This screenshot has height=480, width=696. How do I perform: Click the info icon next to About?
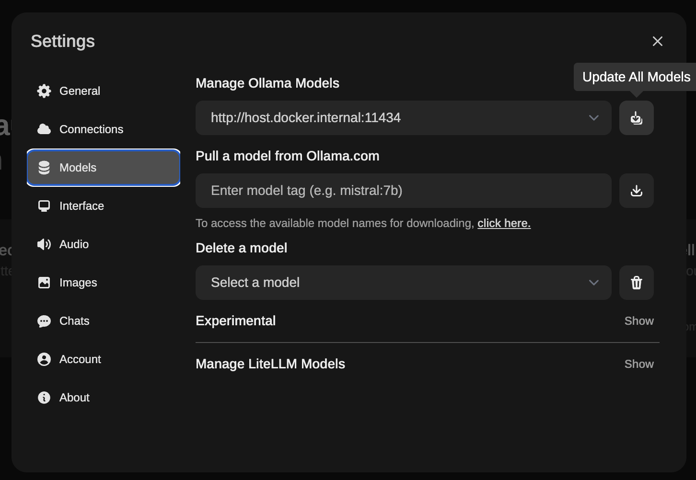(x=44, y=397)
